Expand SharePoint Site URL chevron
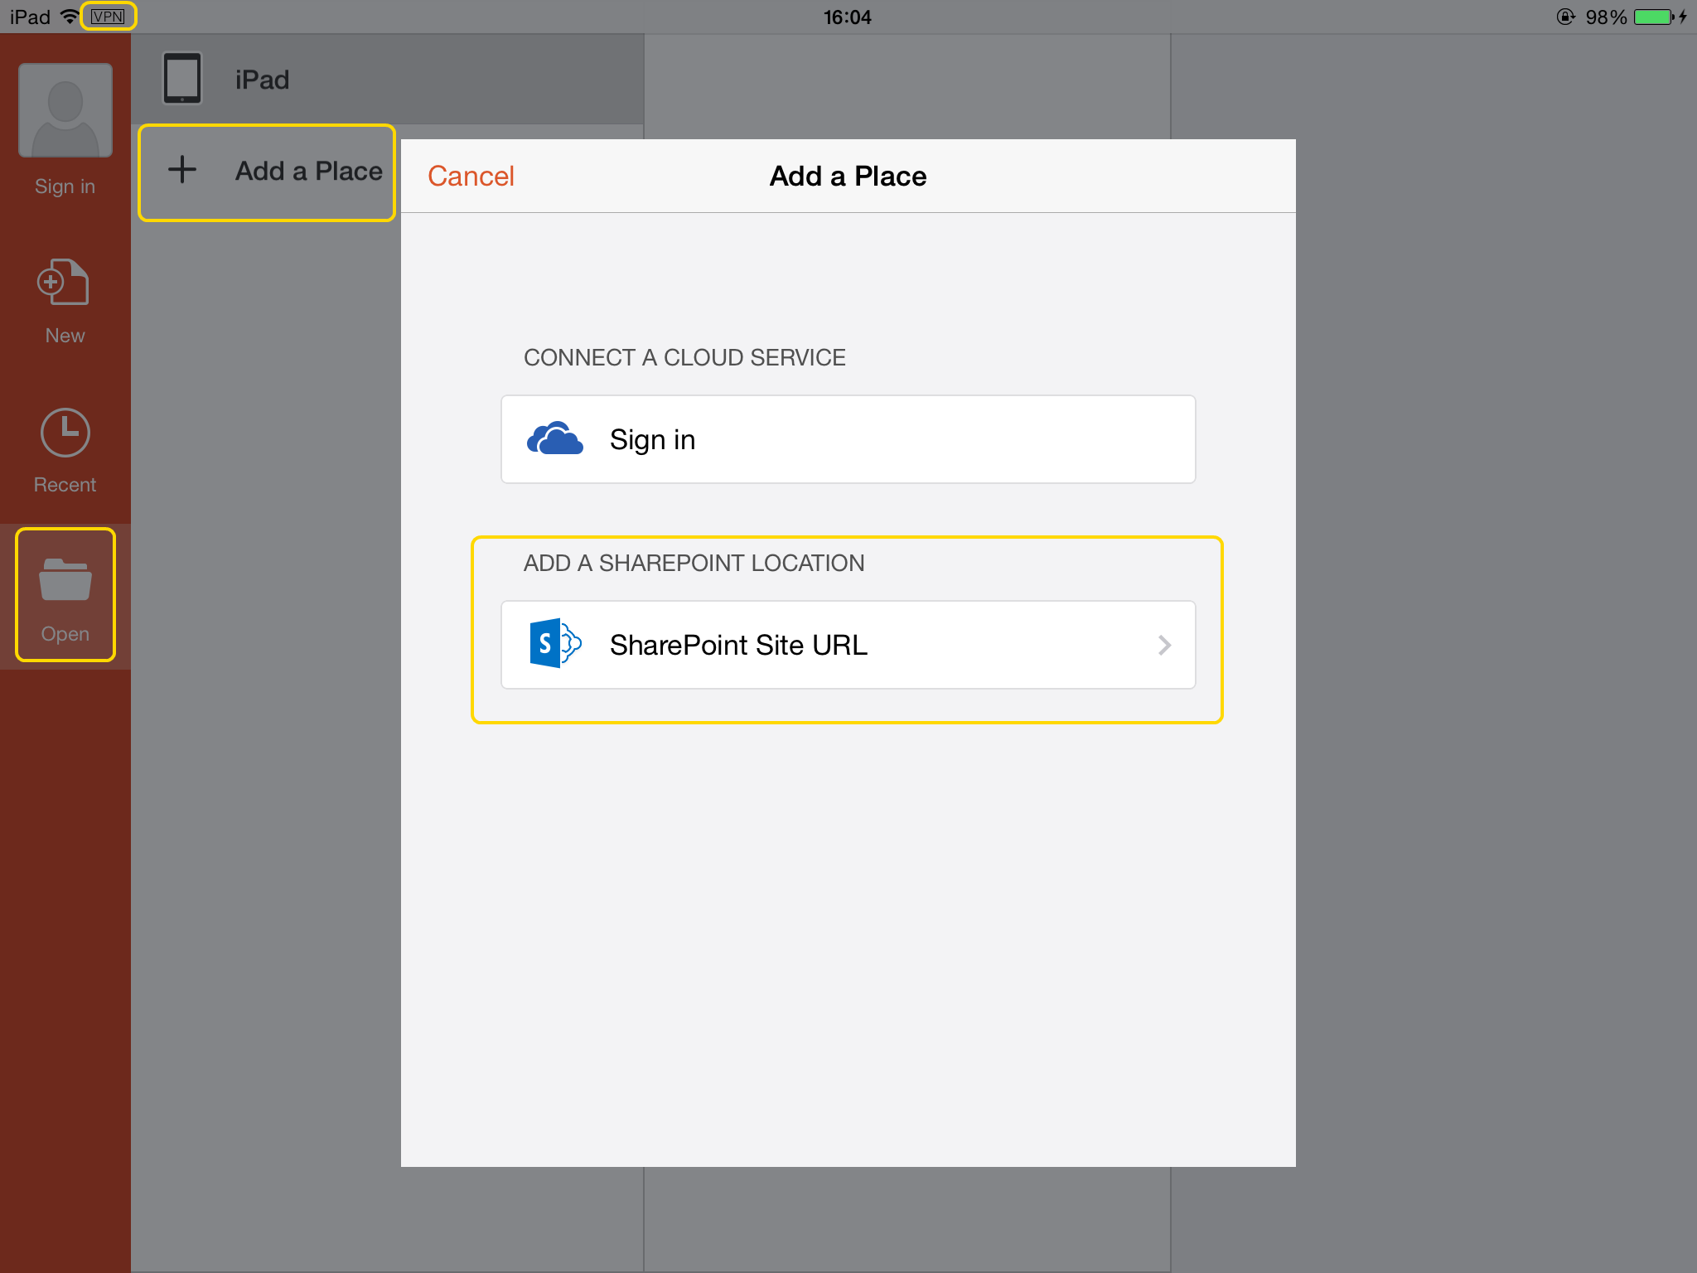The image size is (1697, 1273). point(1164,645)
